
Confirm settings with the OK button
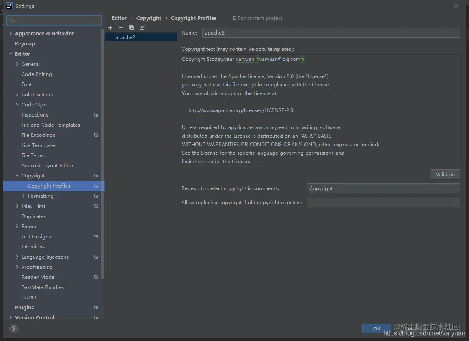tap(376, 328)
